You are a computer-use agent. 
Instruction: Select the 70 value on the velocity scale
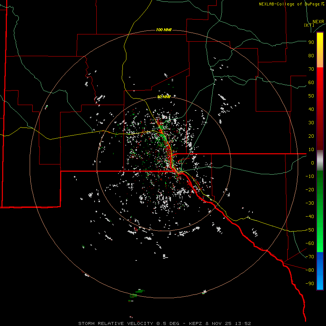coord(311,69)
